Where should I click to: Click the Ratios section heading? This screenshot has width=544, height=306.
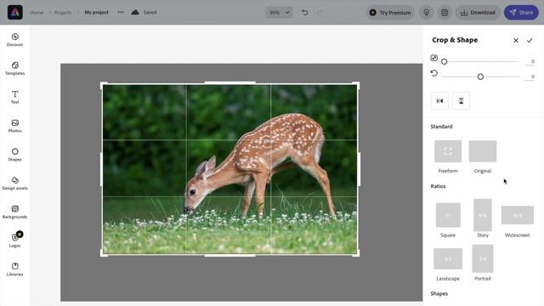pos(438,186)
